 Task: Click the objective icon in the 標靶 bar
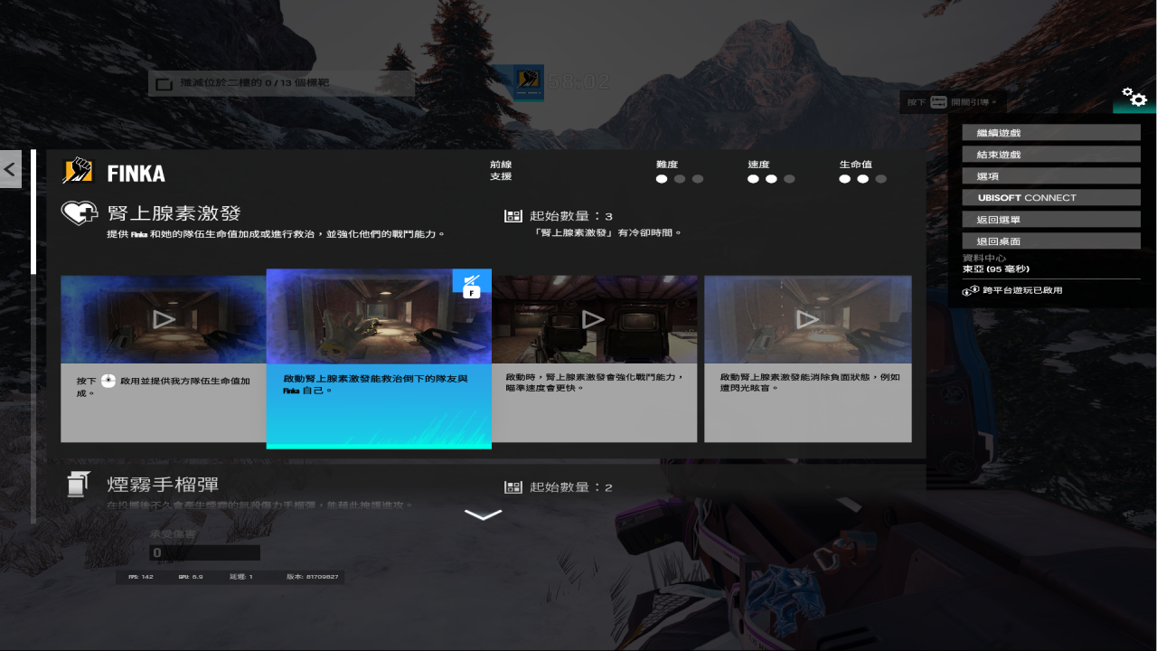pyautogui.click(x=164, y=84)
